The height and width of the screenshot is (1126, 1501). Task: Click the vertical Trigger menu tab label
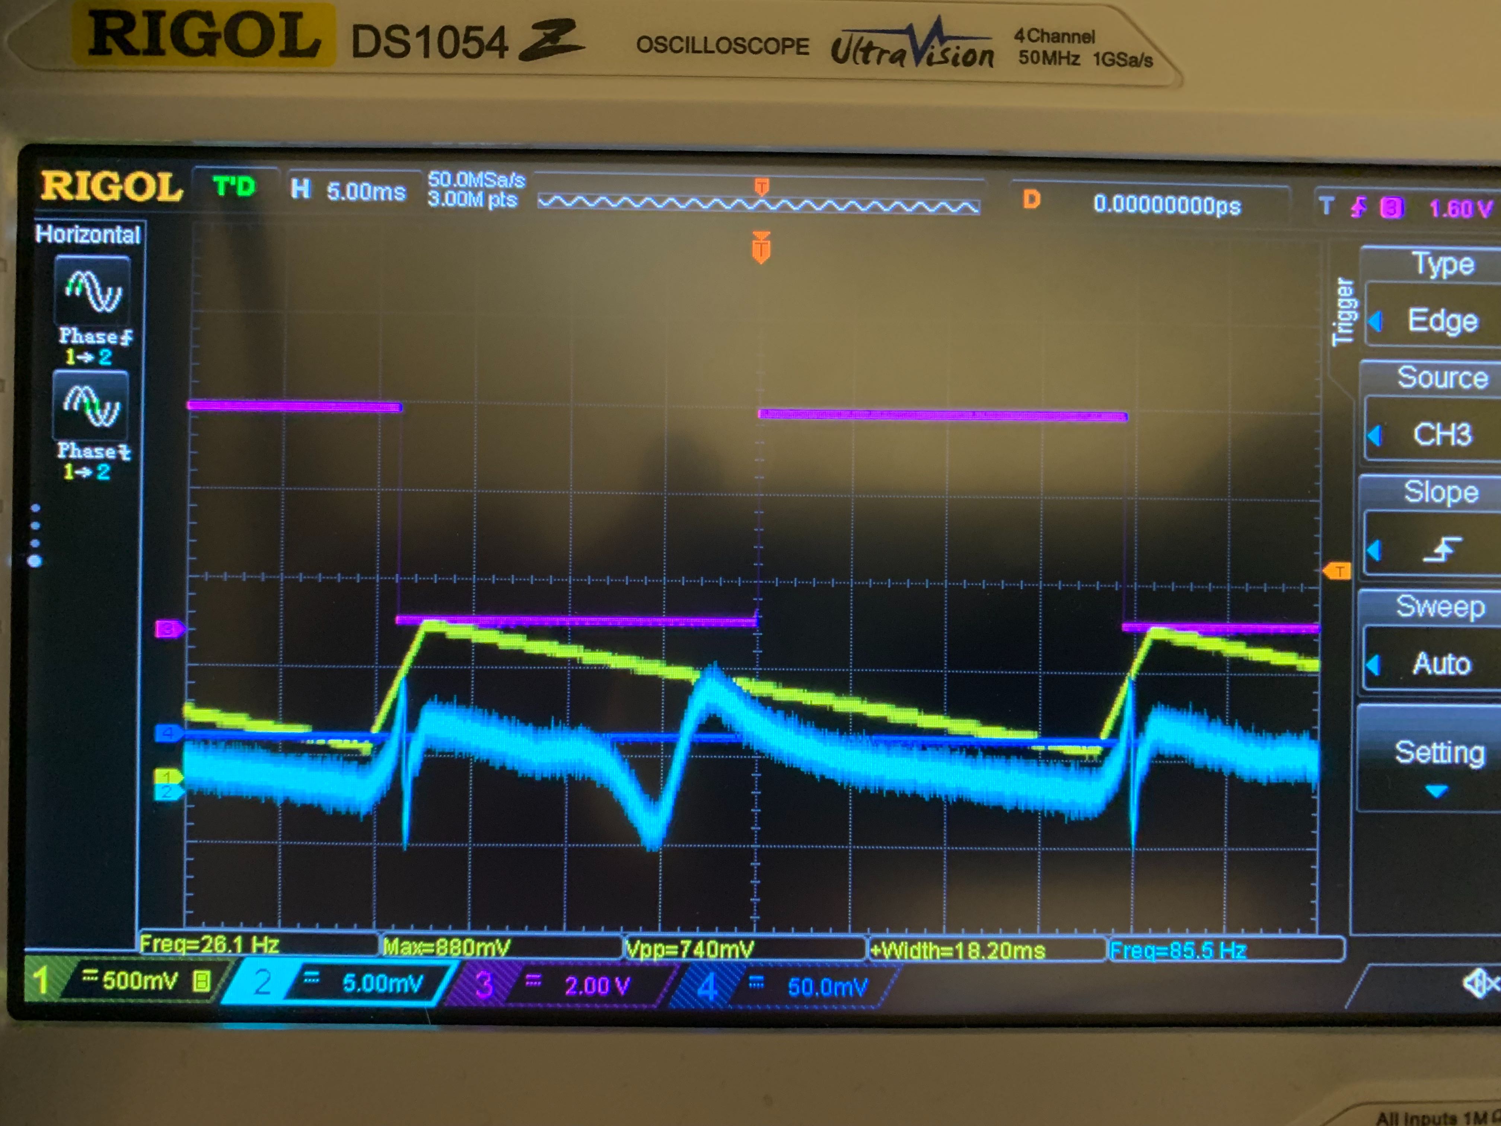tap(1343, 312)
